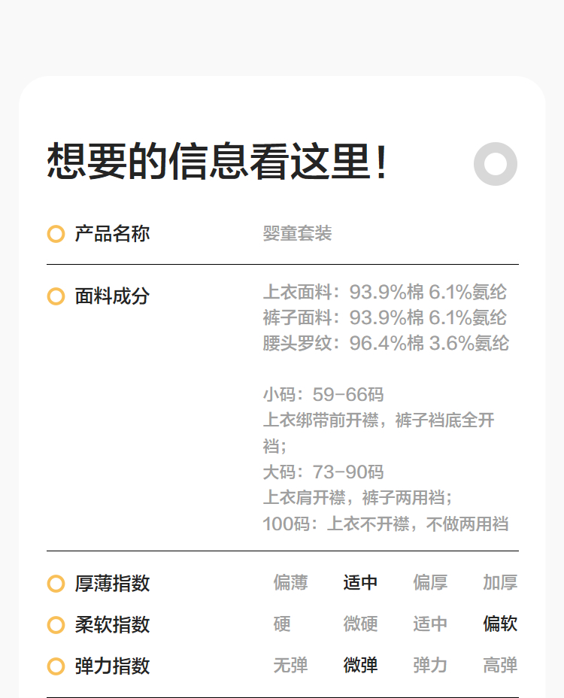Choose 无弹 elasticity option

[290, 666]
